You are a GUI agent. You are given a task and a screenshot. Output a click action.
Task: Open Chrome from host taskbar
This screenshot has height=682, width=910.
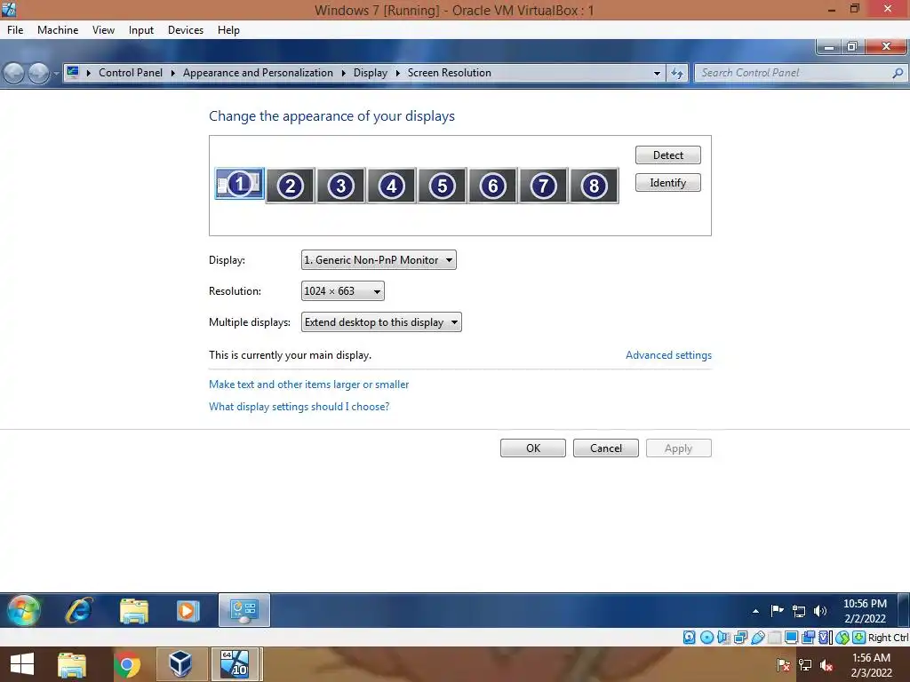(126, 664)
